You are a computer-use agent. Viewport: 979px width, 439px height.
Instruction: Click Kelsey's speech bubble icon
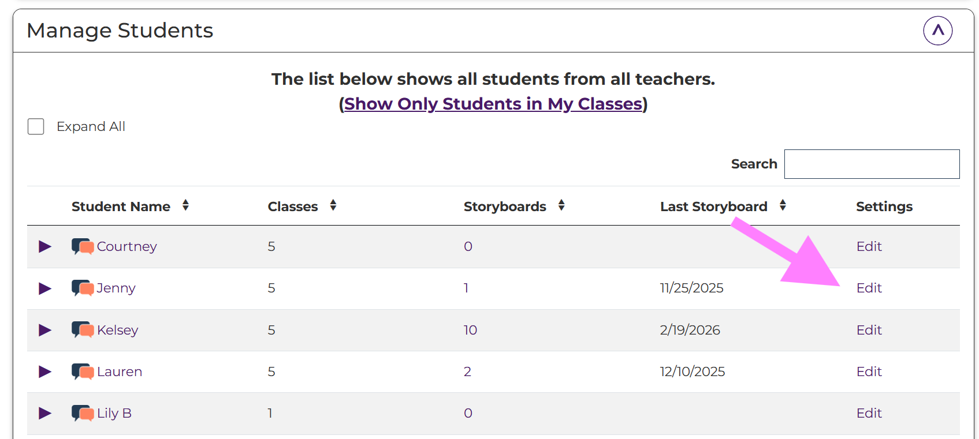pyautogui.click(x=83, y=330)
